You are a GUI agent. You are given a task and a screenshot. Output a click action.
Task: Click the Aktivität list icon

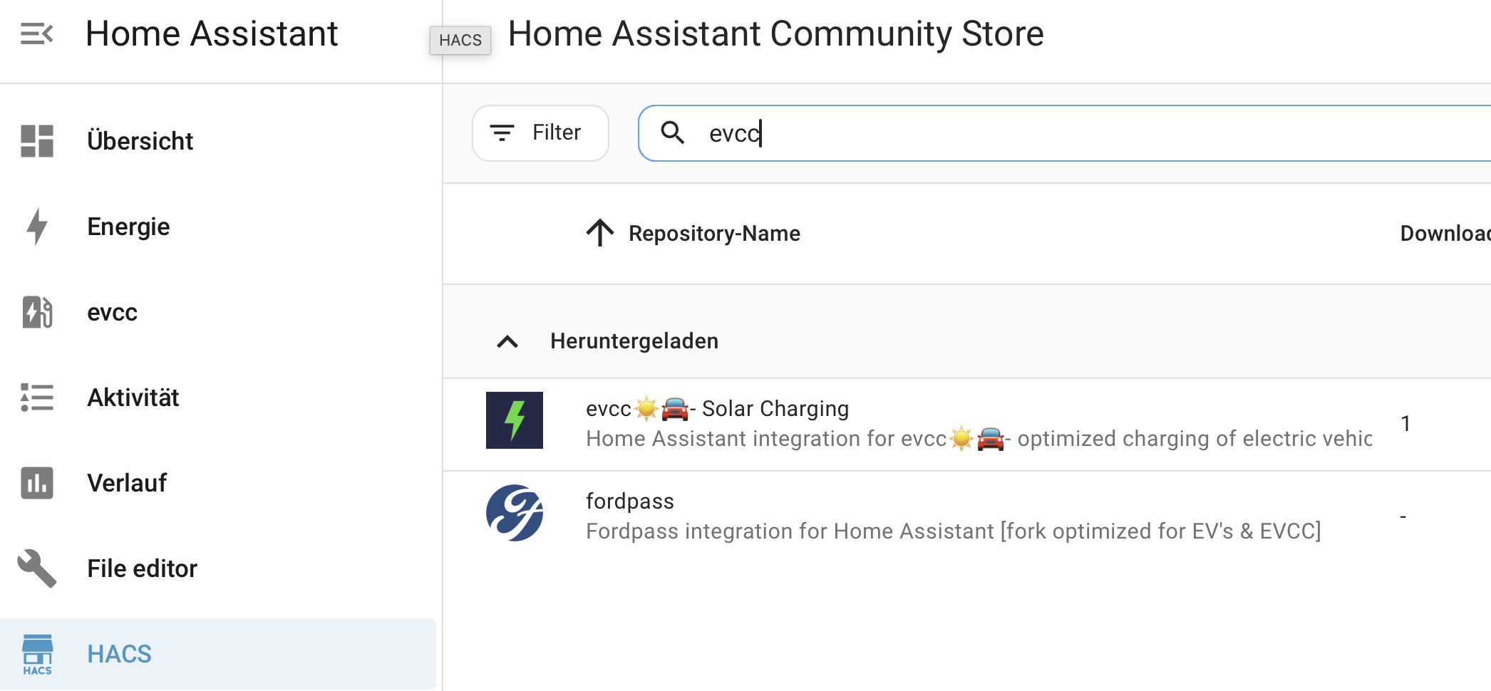point(37,398)
